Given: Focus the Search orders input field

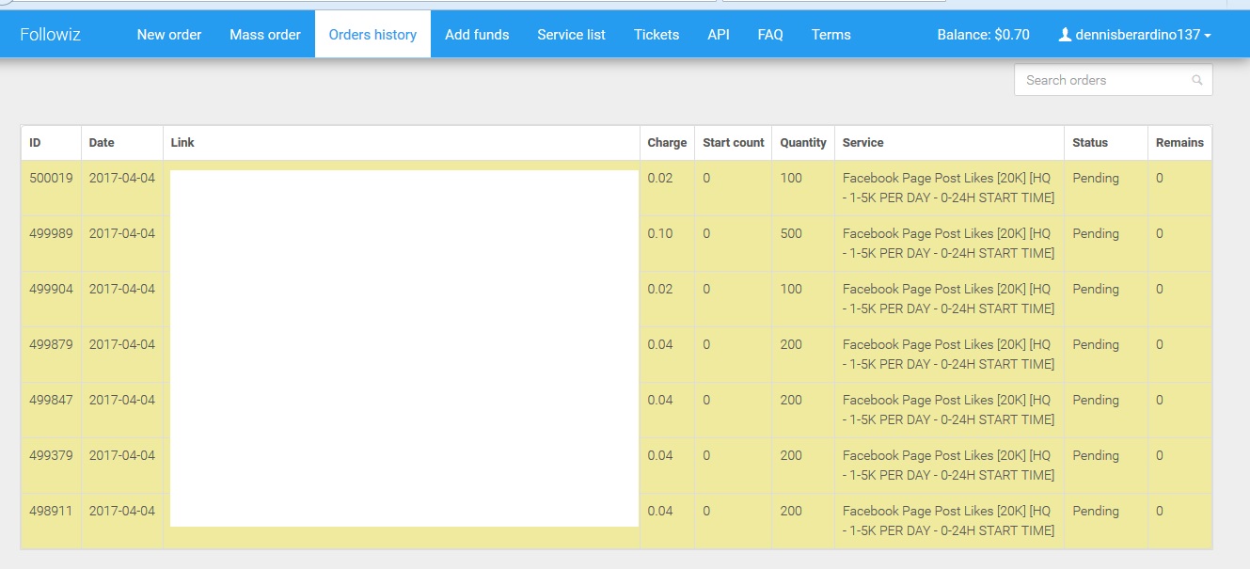Looking at the screenshot, I should point(1113,80).
